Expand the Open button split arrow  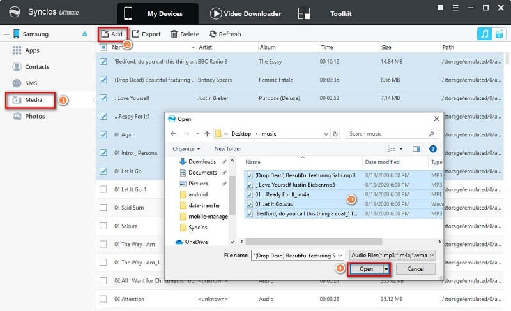tap(386, 269)
